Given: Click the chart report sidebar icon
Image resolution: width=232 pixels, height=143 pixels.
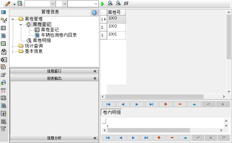Looking at the screenshot, I should pyautogui.click(x=3, y=75).
